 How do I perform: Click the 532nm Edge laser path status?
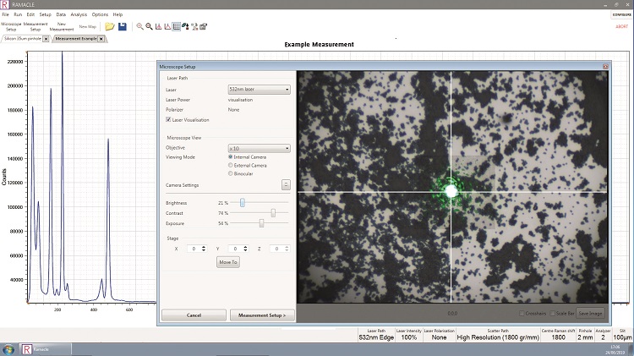click(376, 335)
